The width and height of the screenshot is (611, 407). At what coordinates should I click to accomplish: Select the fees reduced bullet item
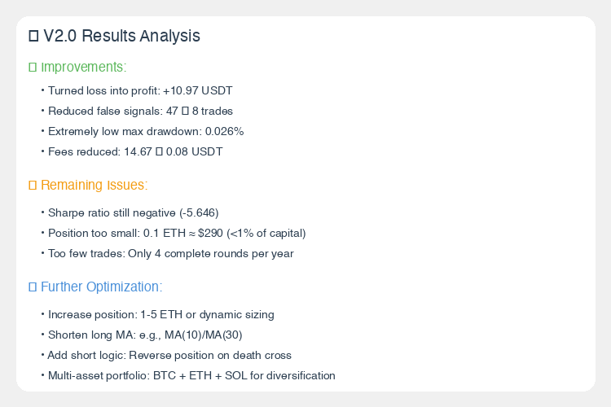click(x=135, y=151)
